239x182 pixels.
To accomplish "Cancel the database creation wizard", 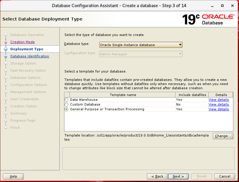I will coord(225,176).
